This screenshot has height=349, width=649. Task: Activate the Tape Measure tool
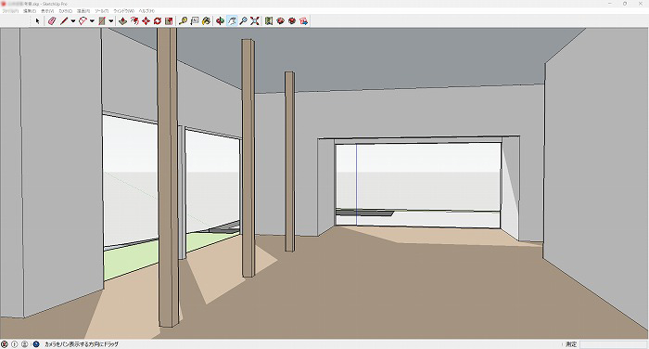183,20
